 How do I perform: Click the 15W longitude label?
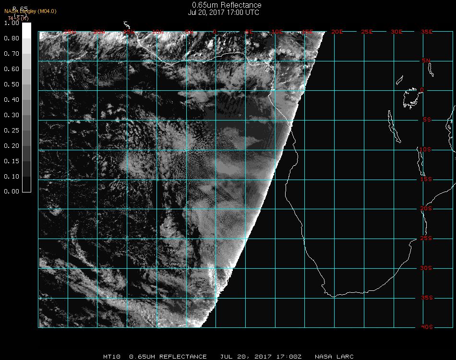tap(129, 32)
